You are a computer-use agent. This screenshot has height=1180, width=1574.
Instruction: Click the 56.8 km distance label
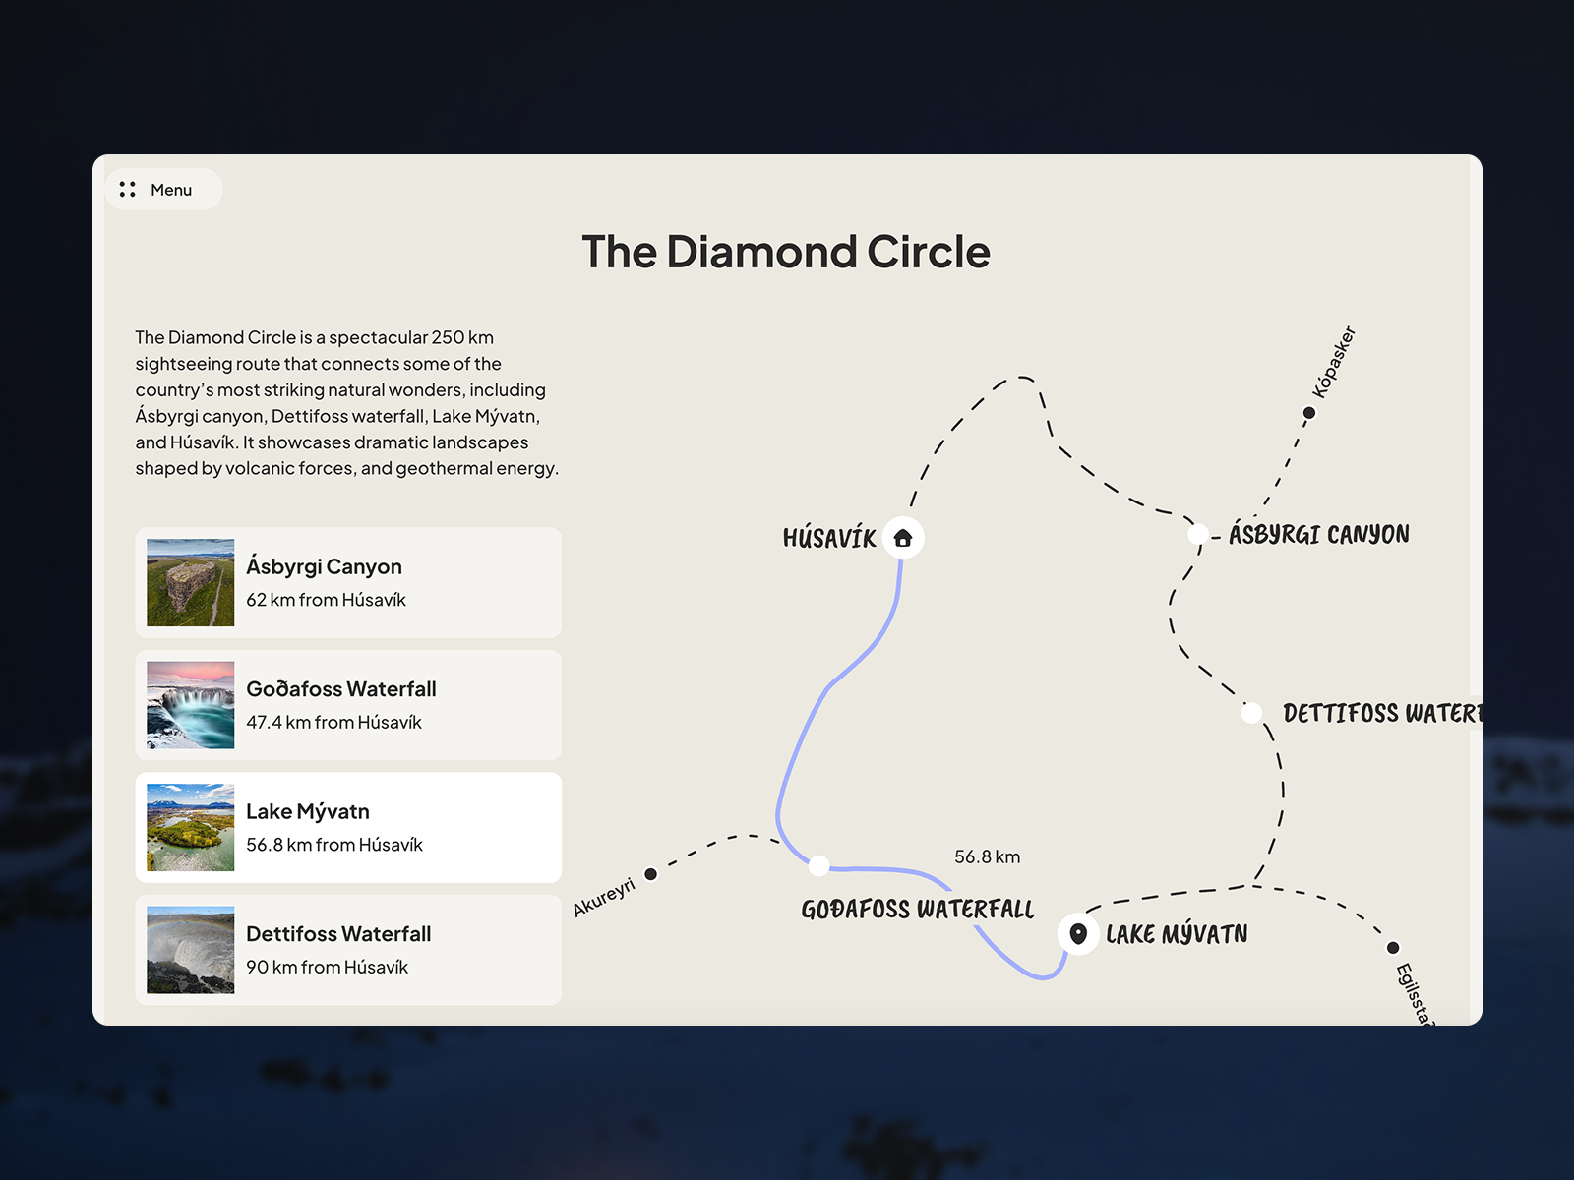tap(987, 856)
